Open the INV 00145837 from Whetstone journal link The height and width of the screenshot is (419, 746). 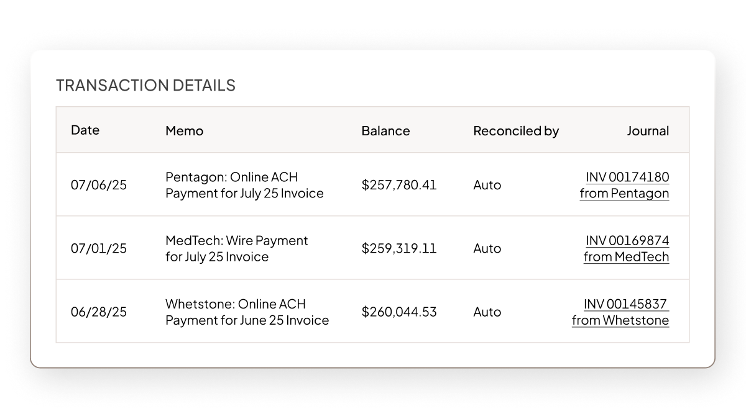click(621, 312)
